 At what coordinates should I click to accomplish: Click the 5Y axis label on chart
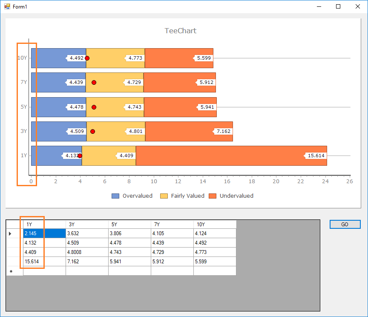[24, 107]
